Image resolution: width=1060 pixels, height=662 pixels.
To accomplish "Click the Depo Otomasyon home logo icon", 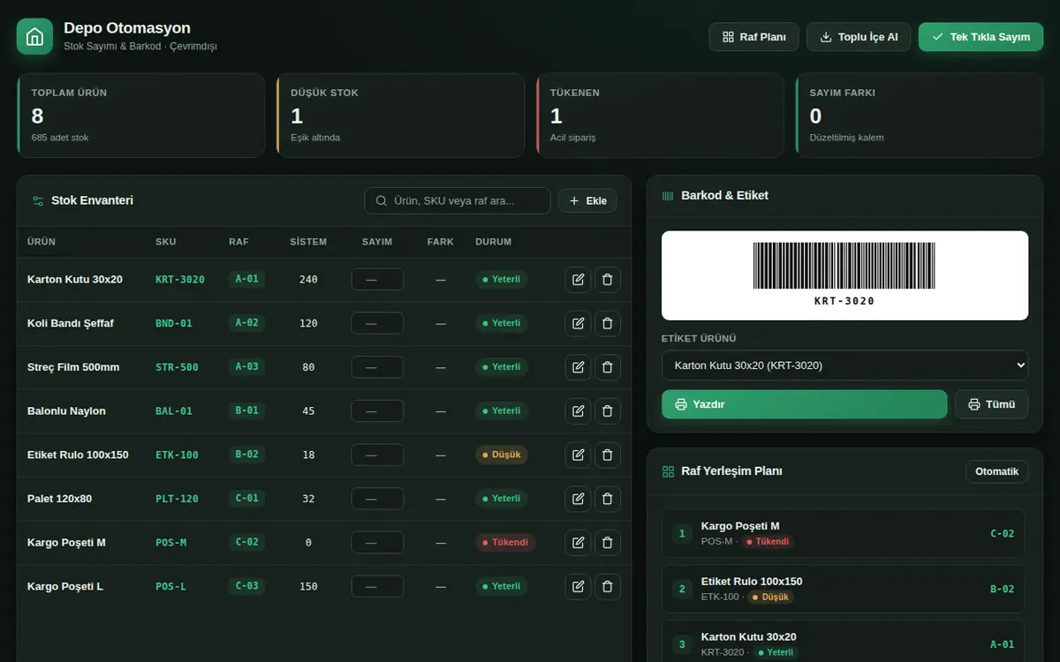I will click(x=34, y=36).
